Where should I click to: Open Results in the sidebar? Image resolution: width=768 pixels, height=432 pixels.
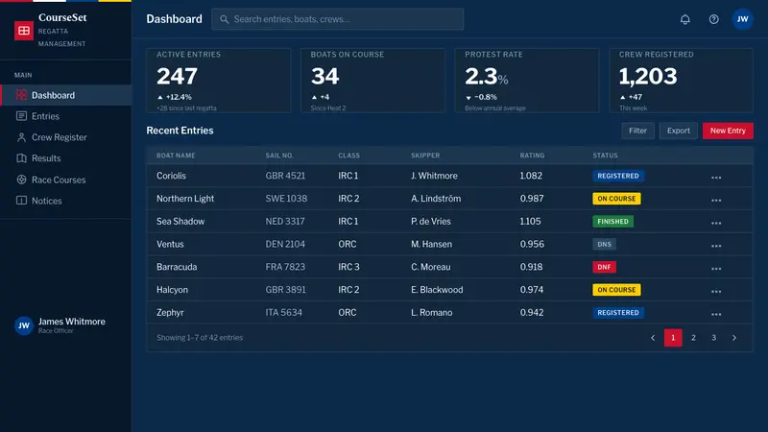coord(66,158)
